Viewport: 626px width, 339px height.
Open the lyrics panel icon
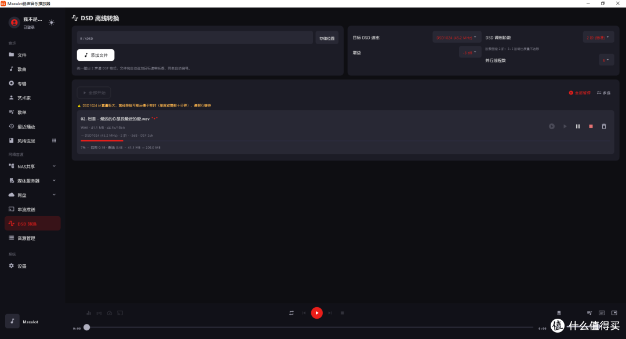(x=602, y=313)
